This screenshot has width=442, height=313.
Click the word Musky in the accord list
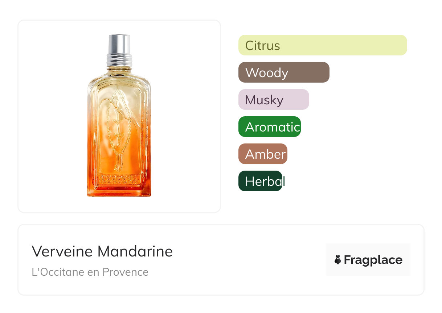click(x=264, y=100)
